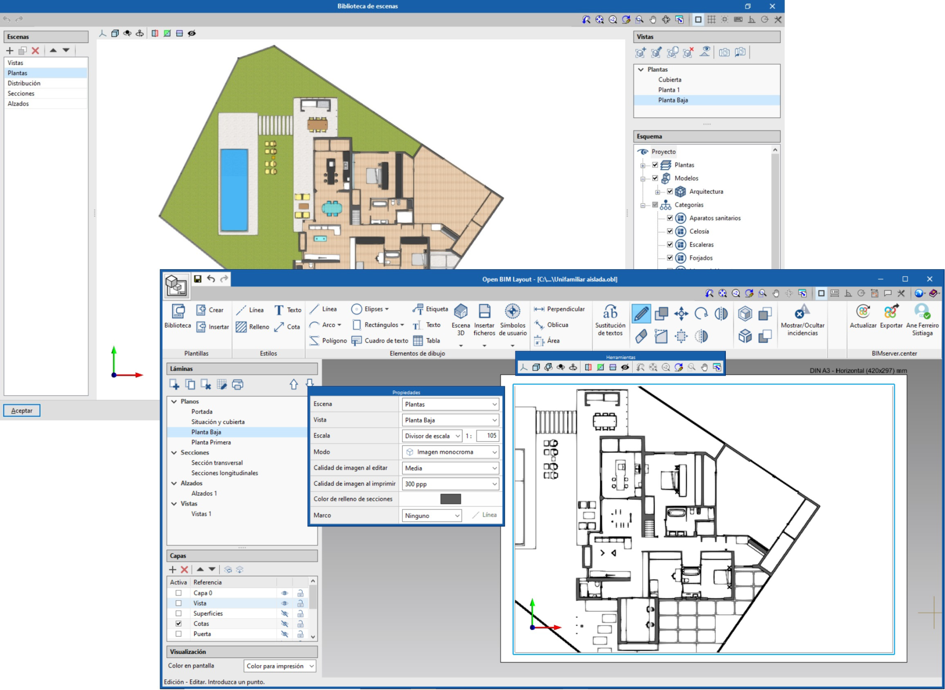Uncheck Escaleras category in the Esquema tree
Viewport: 945px width, 690px height.
pos(670,244)
